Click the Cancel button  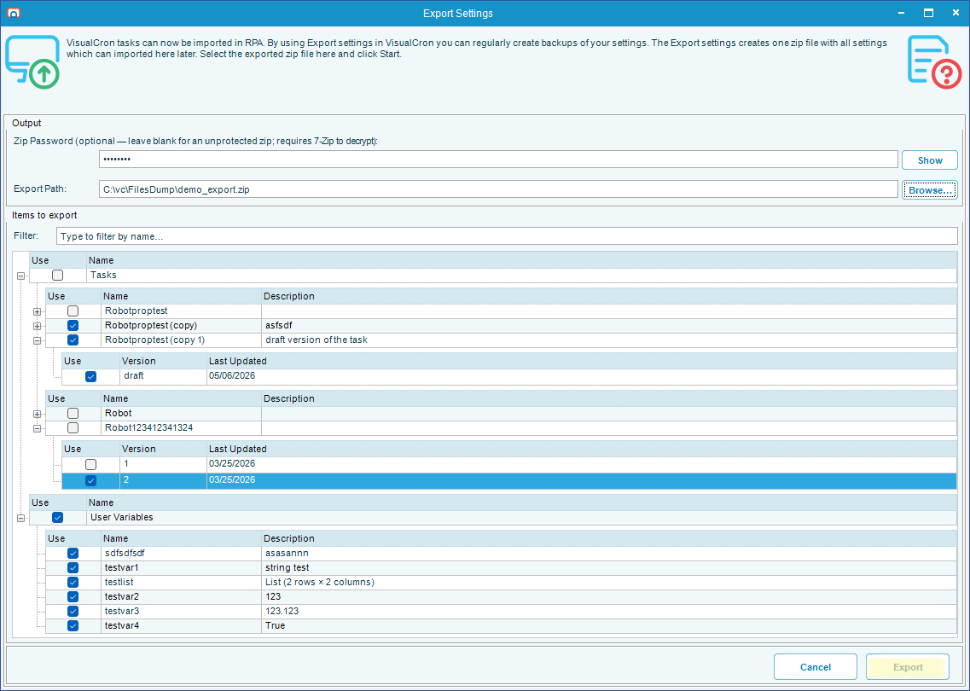pos(816,667)
